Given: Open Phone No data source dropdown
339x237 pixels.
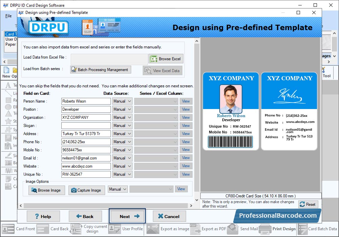Looking at the screenshot, I should (x=122, y=142).
